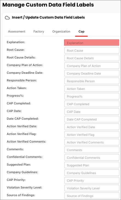The width and height of the screenshot is (121, 200).
Task: Click the cloud icon beside Insert / Update heading
Action: click(x=7, y=17)
